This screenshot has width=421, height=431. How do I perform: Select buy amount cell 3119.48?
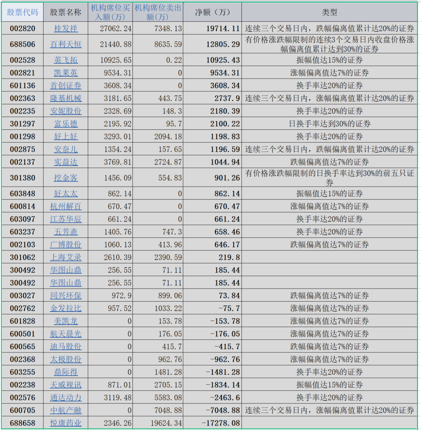point(110,398)
